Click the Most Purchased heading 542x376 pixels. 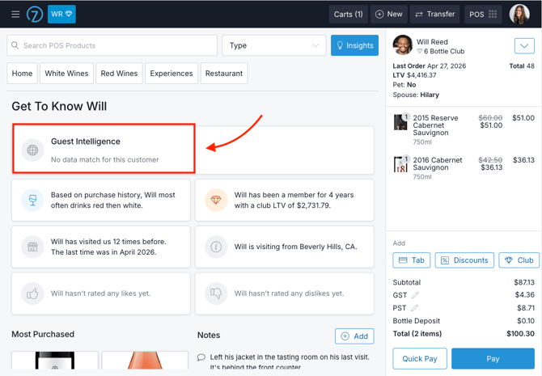coord(43,334)
